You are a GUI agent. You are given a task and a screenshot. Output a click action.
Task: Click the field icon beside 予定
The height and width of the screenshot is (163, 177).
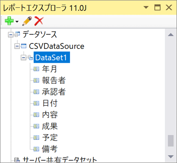click(36, 138)
